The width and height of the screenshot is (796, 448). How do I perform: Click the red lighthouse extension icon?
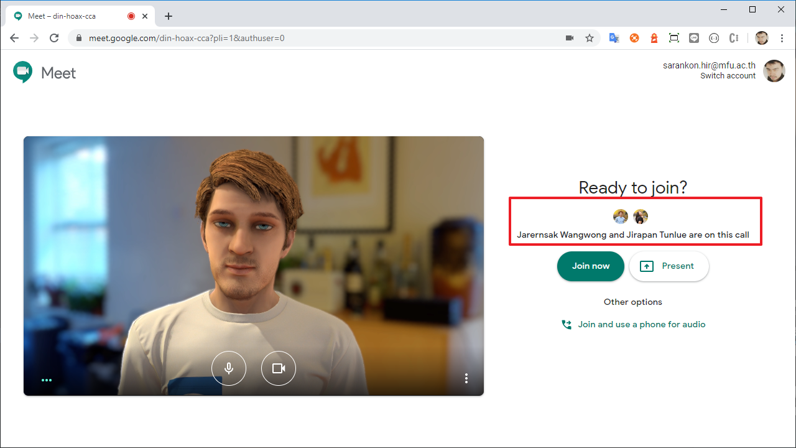tap(654, 38)
